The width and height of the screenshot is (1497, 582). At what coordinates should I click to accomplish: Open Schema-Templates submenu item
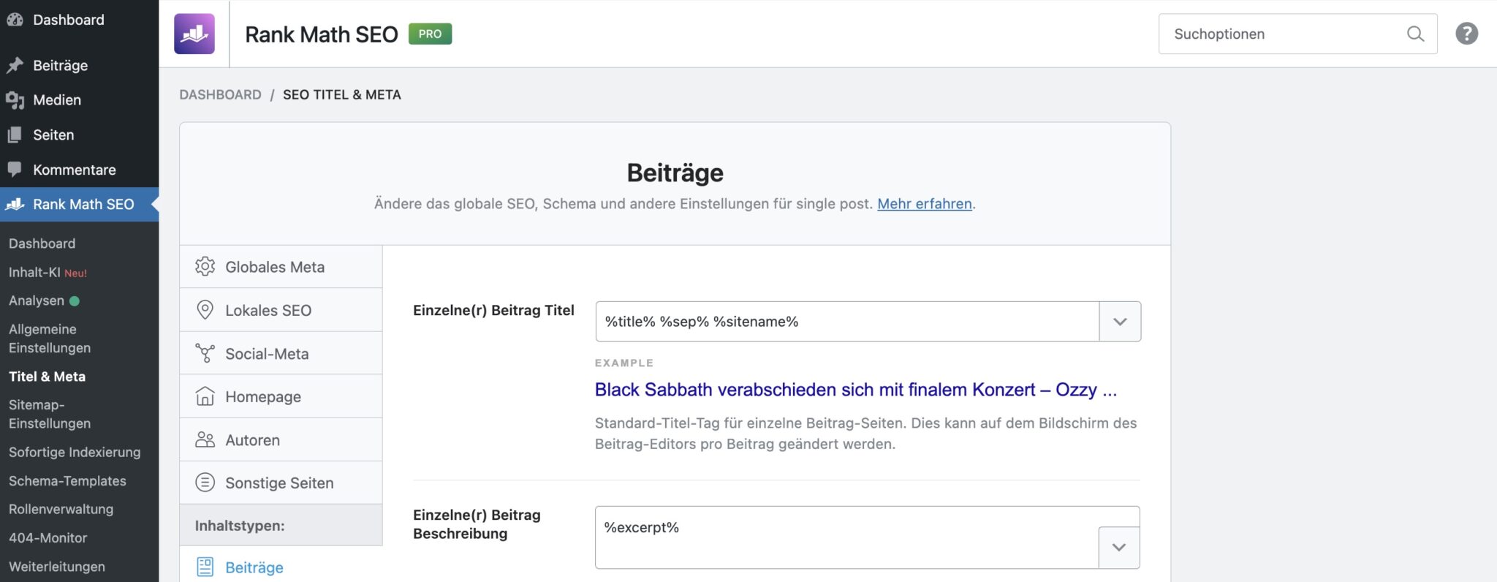tap(67, 481)
